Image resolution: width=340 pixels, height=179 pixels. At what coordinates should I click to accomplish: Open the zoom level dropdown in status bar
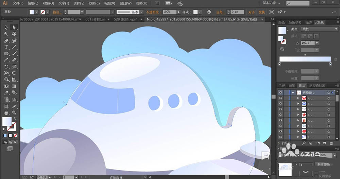pyautogui.click(x=50, y=177)
